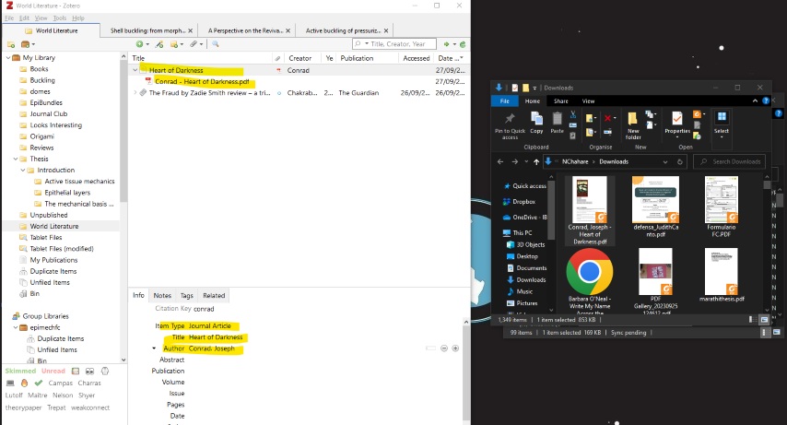Click the red Delete icon in Explorer ribbon
The height and width of the screenshot is (425, 787).
point(608,118)
